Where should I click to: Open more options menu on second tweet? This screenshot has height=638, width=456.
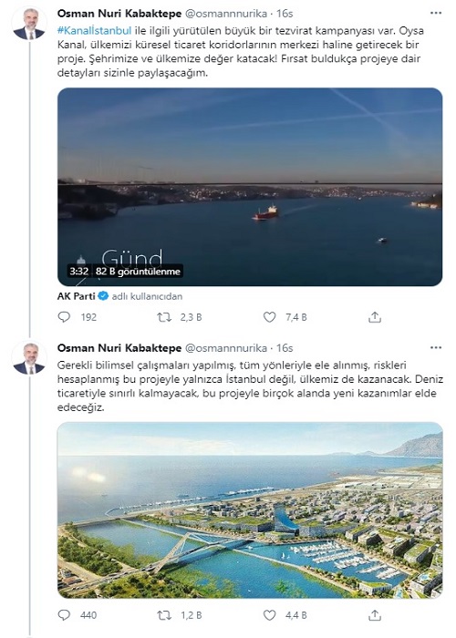[436, 348]
